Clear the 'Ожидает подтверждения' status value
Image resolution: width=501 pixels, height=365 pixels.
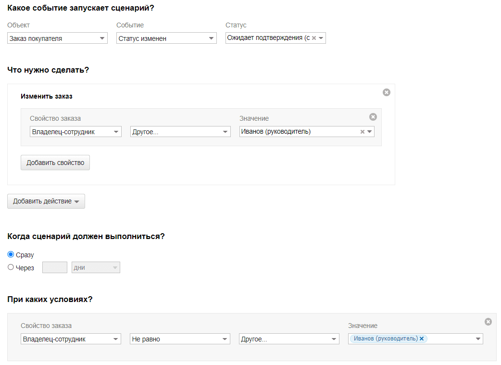click(314, 38)
